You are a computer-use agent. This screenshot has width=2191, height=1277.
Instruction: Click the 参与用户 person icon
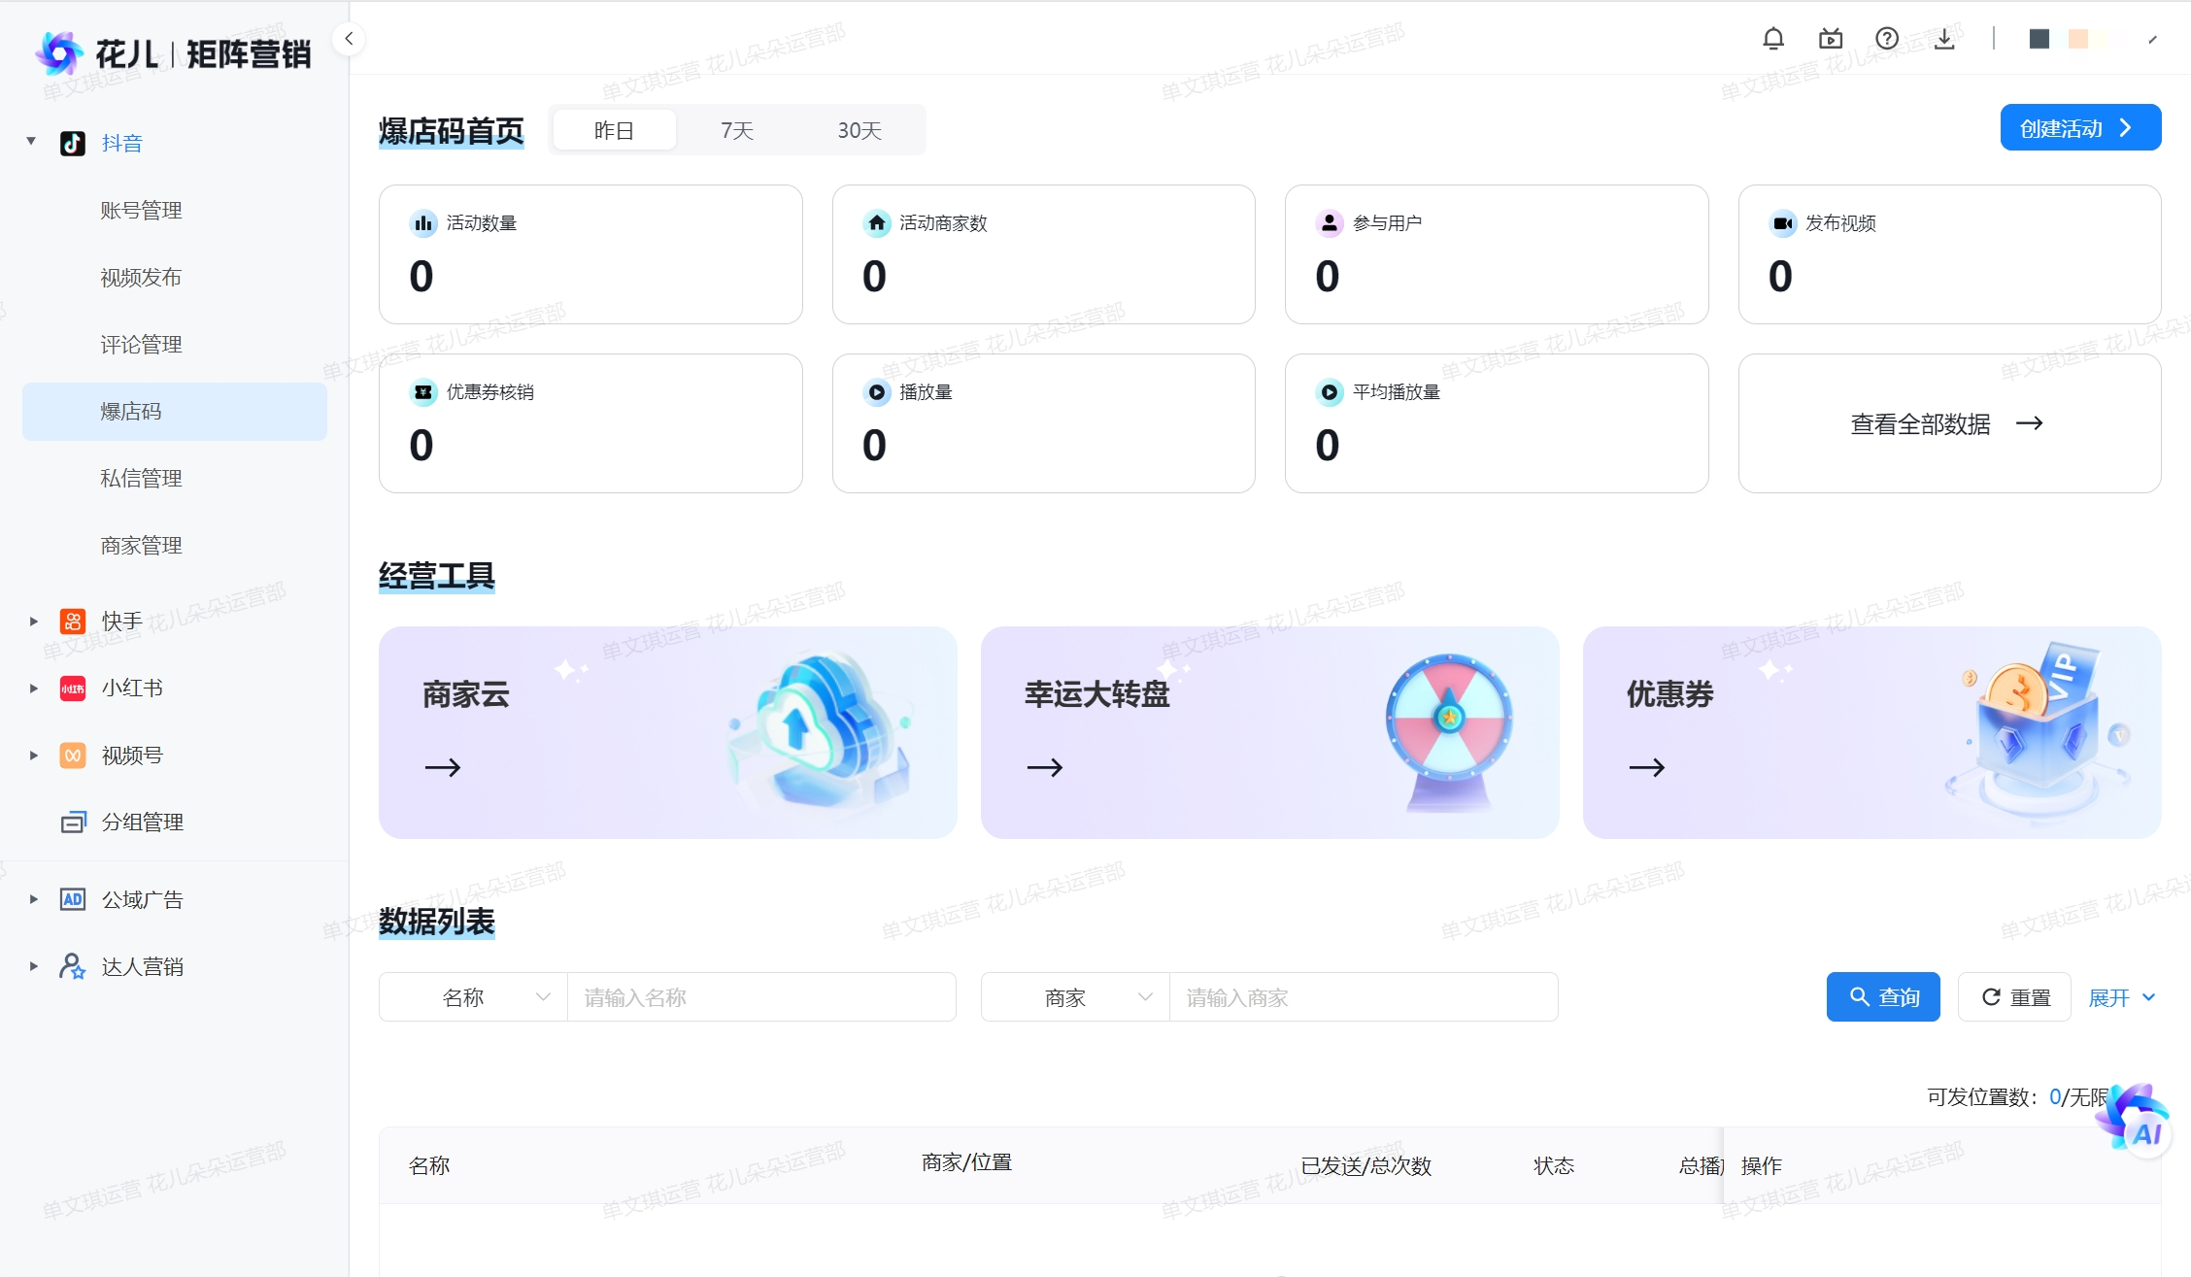1330,223
